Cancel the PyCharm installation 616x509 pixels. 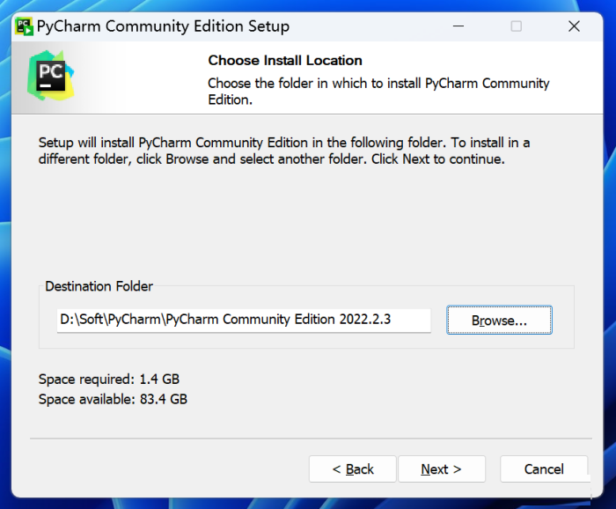click(x=544, y=468)
